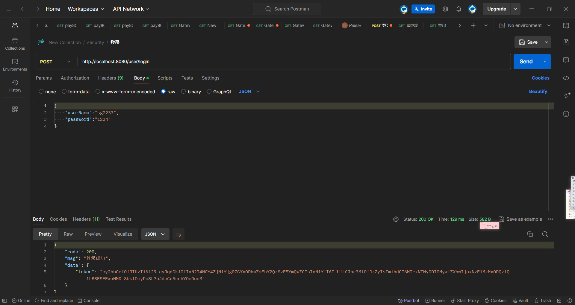575x305 pixels.
Task: Switch to the Params tab
Action: (x=44, y=78)
